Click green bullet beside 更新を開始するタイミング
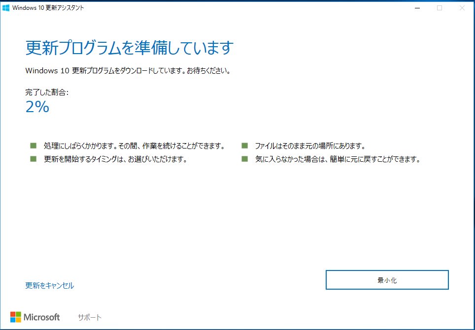Image resolution: width=475 pixels, height=330 pixels. point(34,159)
